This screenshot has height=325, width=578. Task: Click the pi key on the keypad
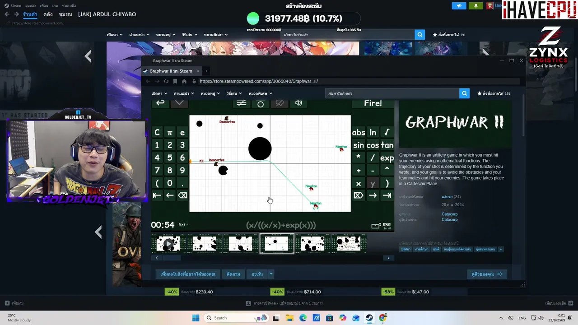[170, 133]
